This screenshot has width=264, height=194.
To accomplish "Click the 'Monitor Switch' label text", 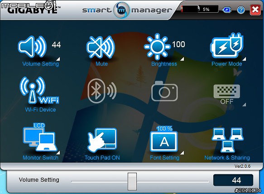I will 40,158.
